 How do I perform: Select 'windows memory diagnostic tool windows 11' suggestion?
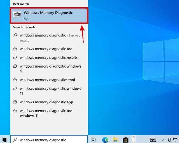[49, 113]
